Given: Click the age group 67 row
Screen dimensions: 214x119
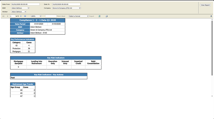Looking at the screenshot, I should [x=23, y=96].
